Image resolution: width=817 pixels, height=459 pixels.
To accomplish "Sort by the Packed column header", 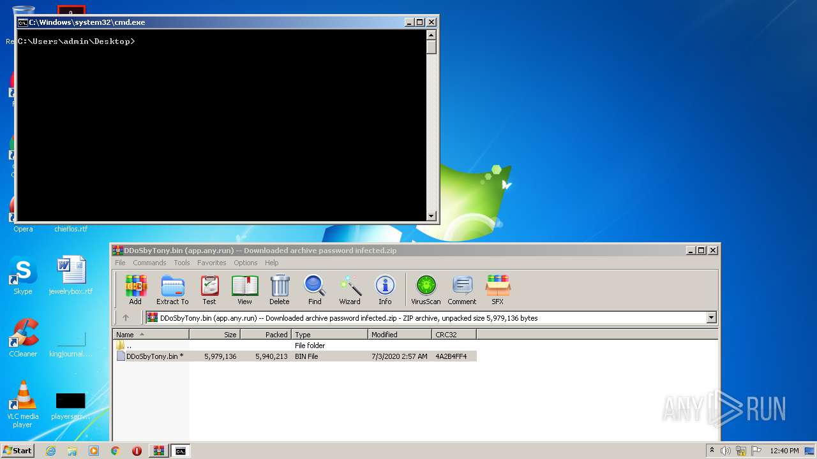I will coord(266,334).
